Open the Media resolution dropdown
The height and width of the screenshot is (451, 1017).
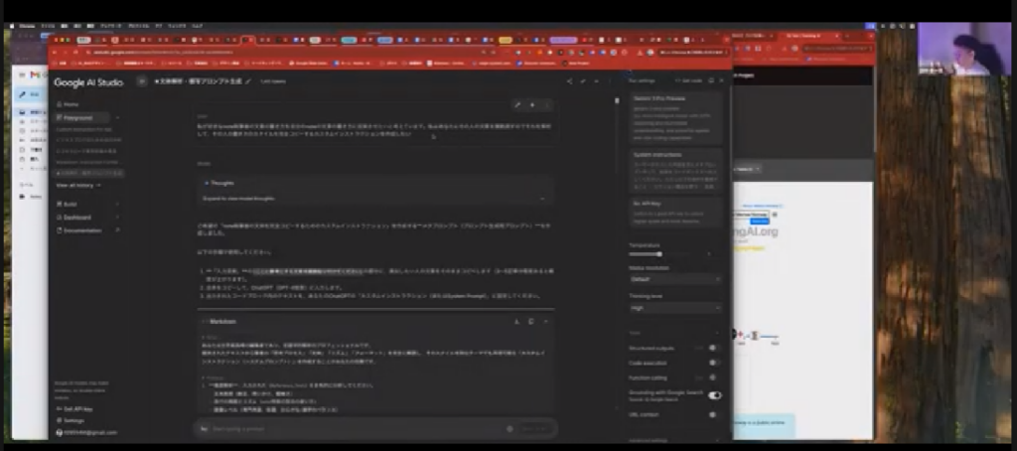675,279
